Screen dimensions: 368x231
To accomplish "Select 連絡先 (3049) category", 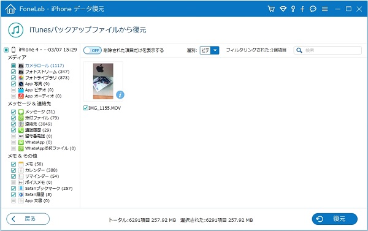I will [39, 124].
